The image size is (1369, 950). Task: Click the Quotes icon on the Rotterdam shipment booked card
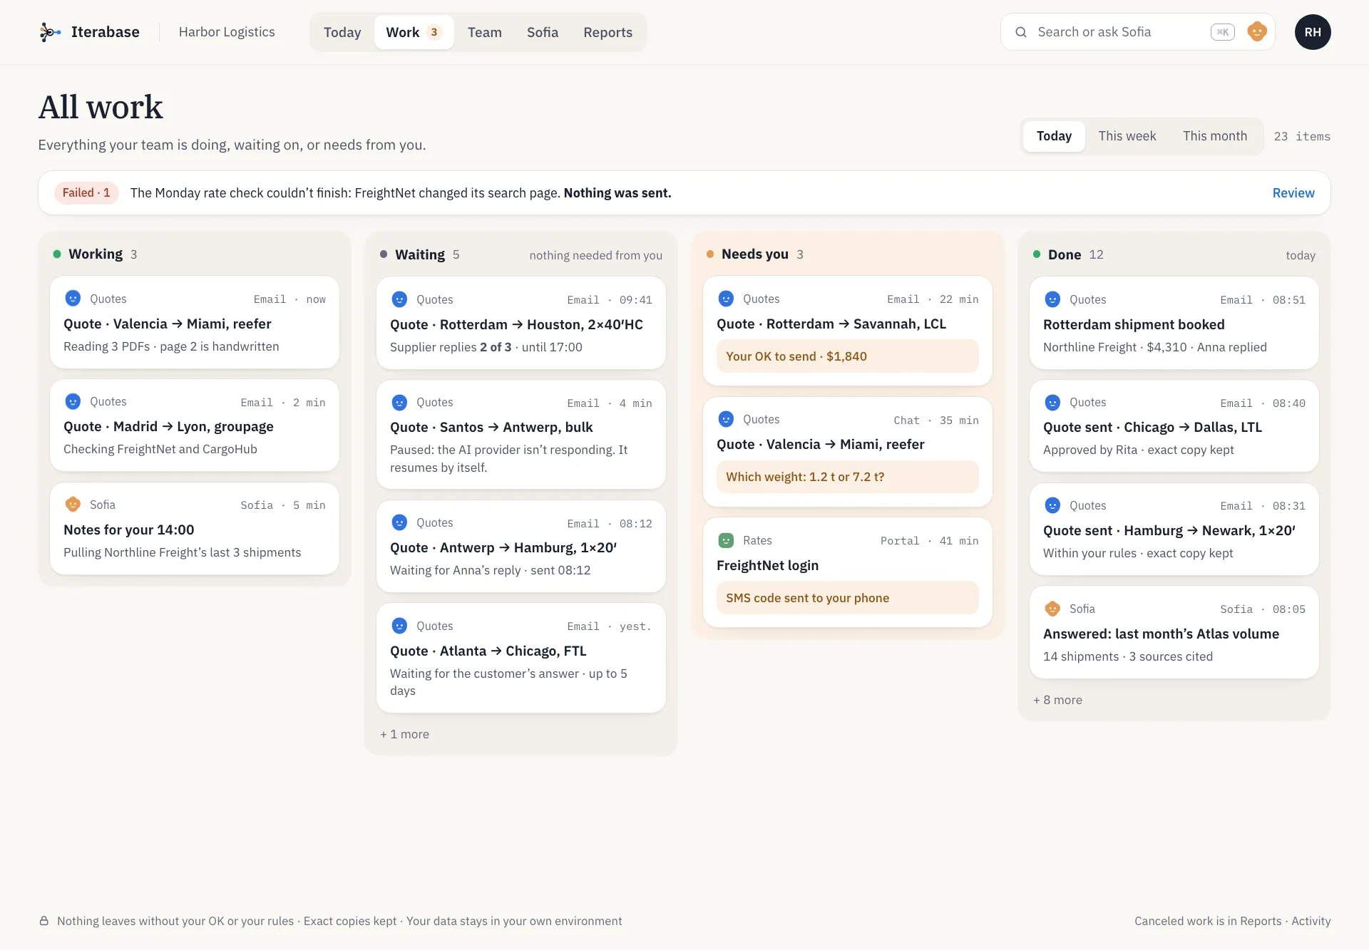(1052, 299)
